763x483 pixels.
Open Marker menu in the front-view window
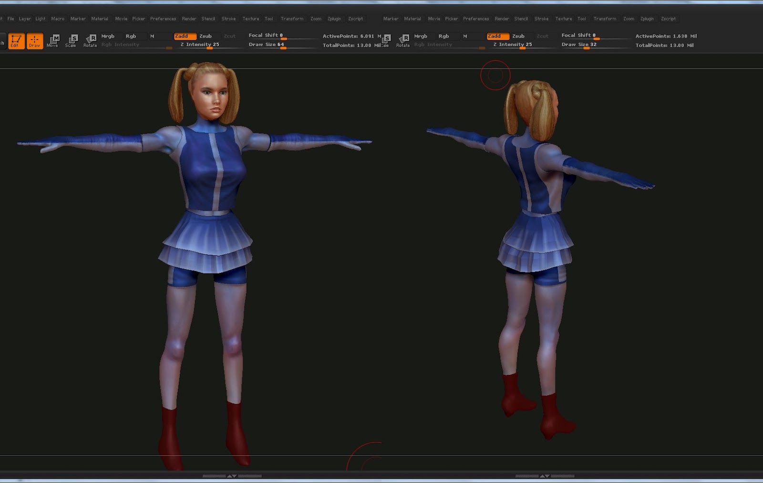pos(78,19)
